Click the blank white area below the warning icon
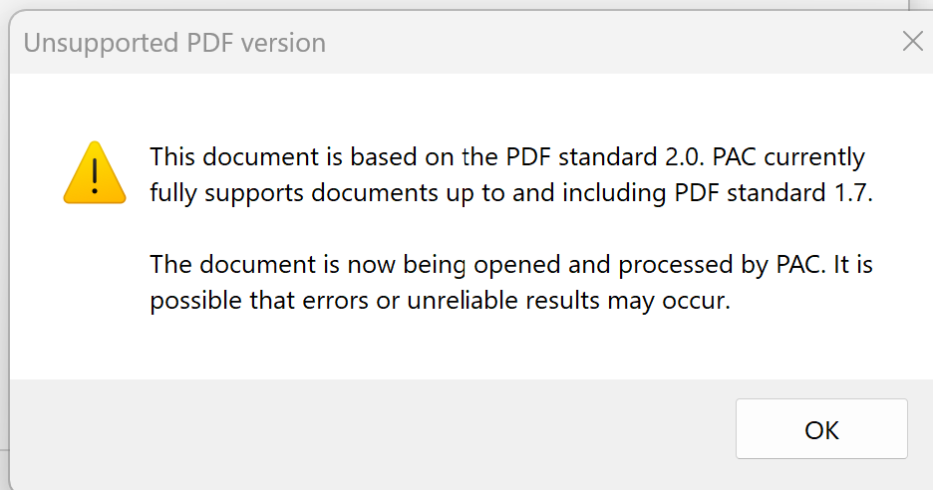Image resolution: width=933 pixels, height=490 pixels. click(x=94, y=299)
